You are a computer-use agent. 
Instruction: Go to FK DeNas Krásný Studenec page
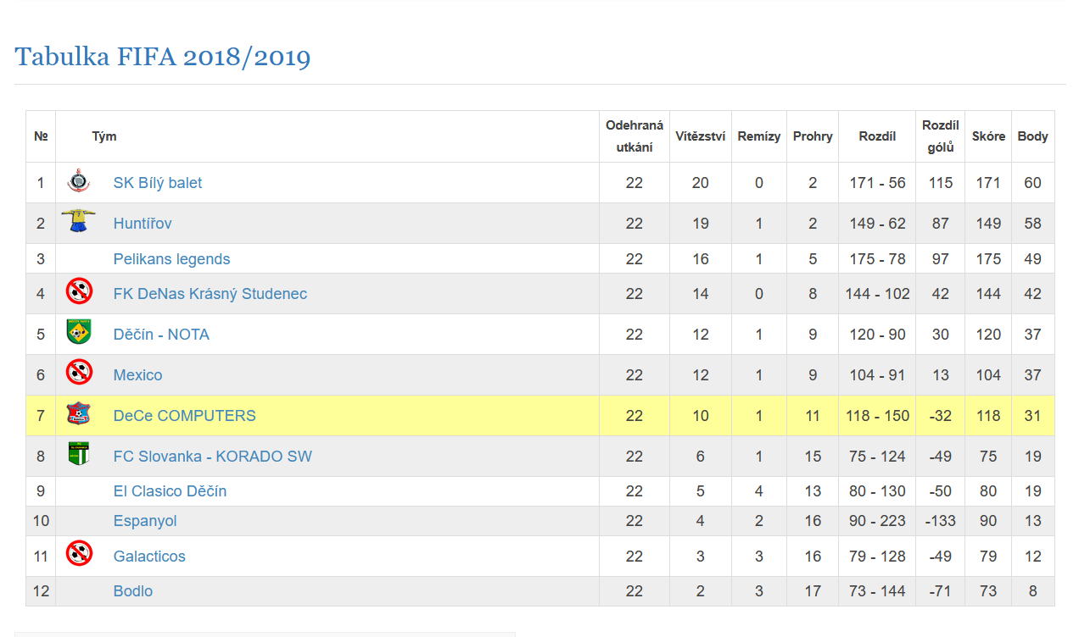pyautogui.click(x=210, y=294)
